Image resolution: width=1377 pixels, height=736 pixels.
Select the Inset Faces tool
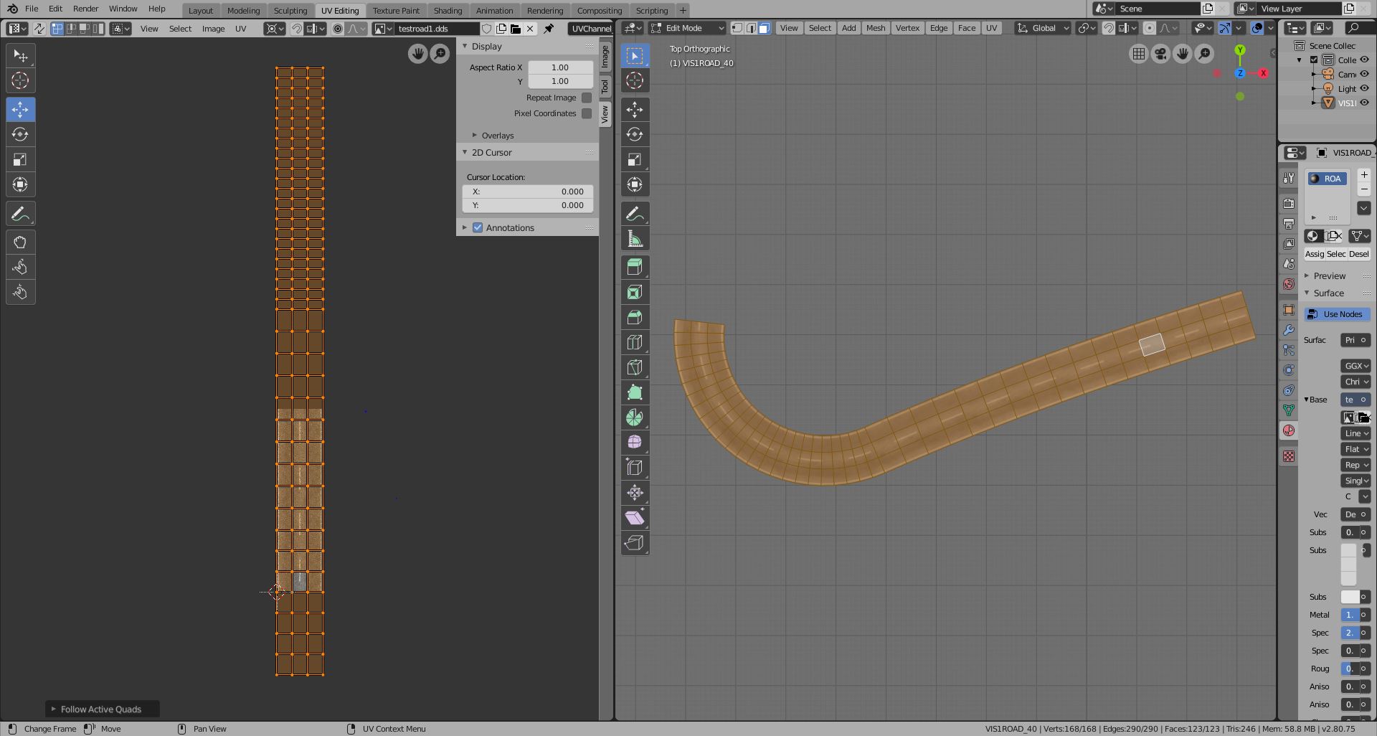coord(635,293)
